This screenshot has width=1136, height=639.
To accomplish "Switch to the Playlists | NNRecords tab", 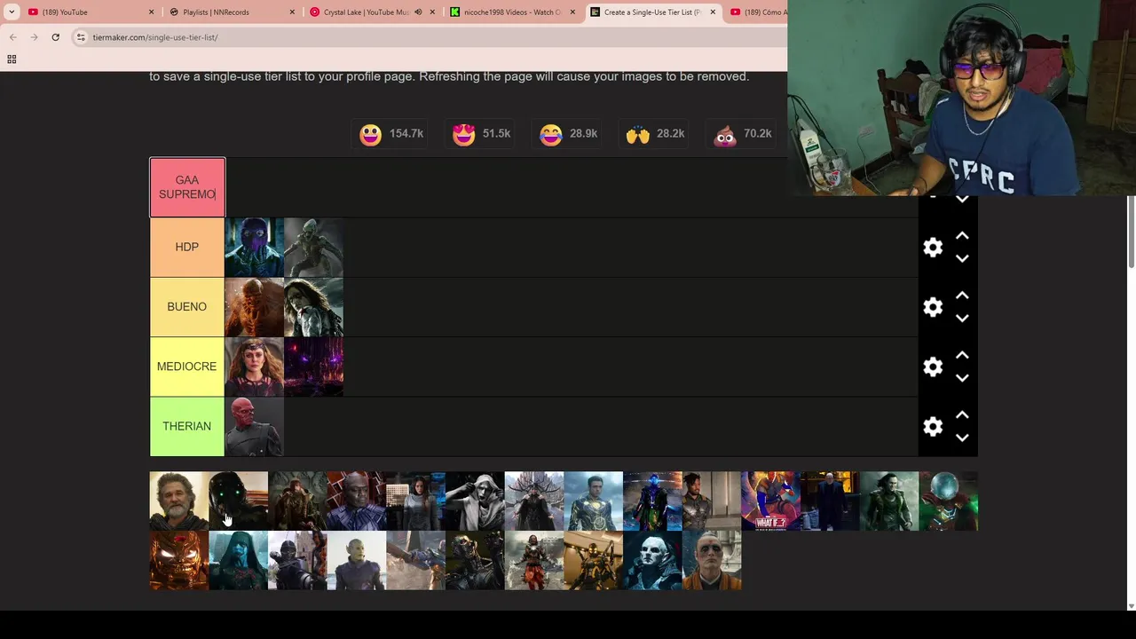I will 233,12.
